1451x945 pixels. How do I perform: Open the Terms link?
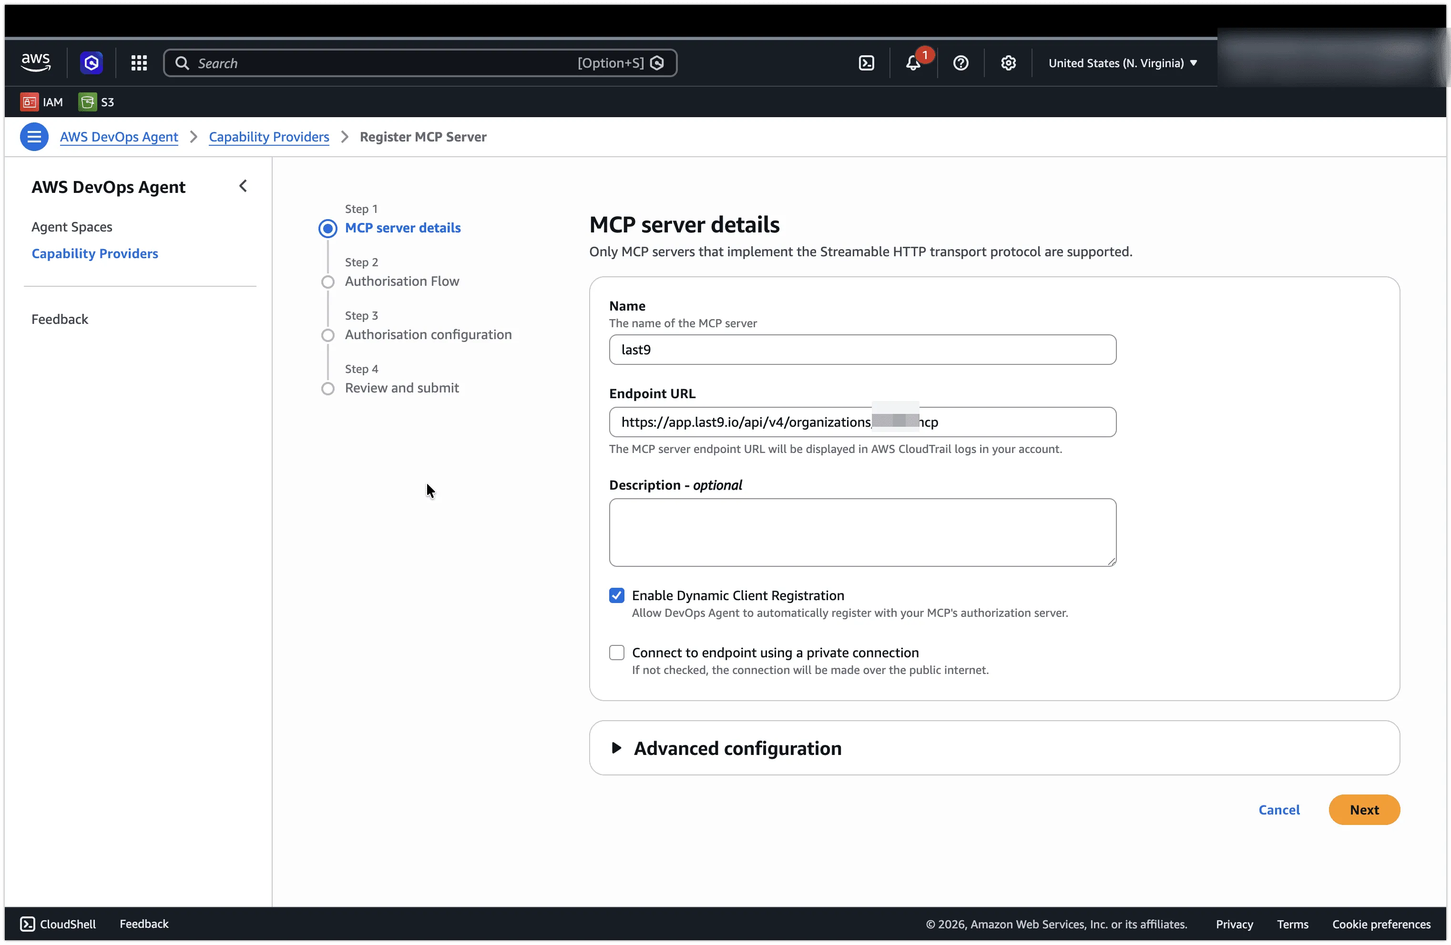[1292, 924]
